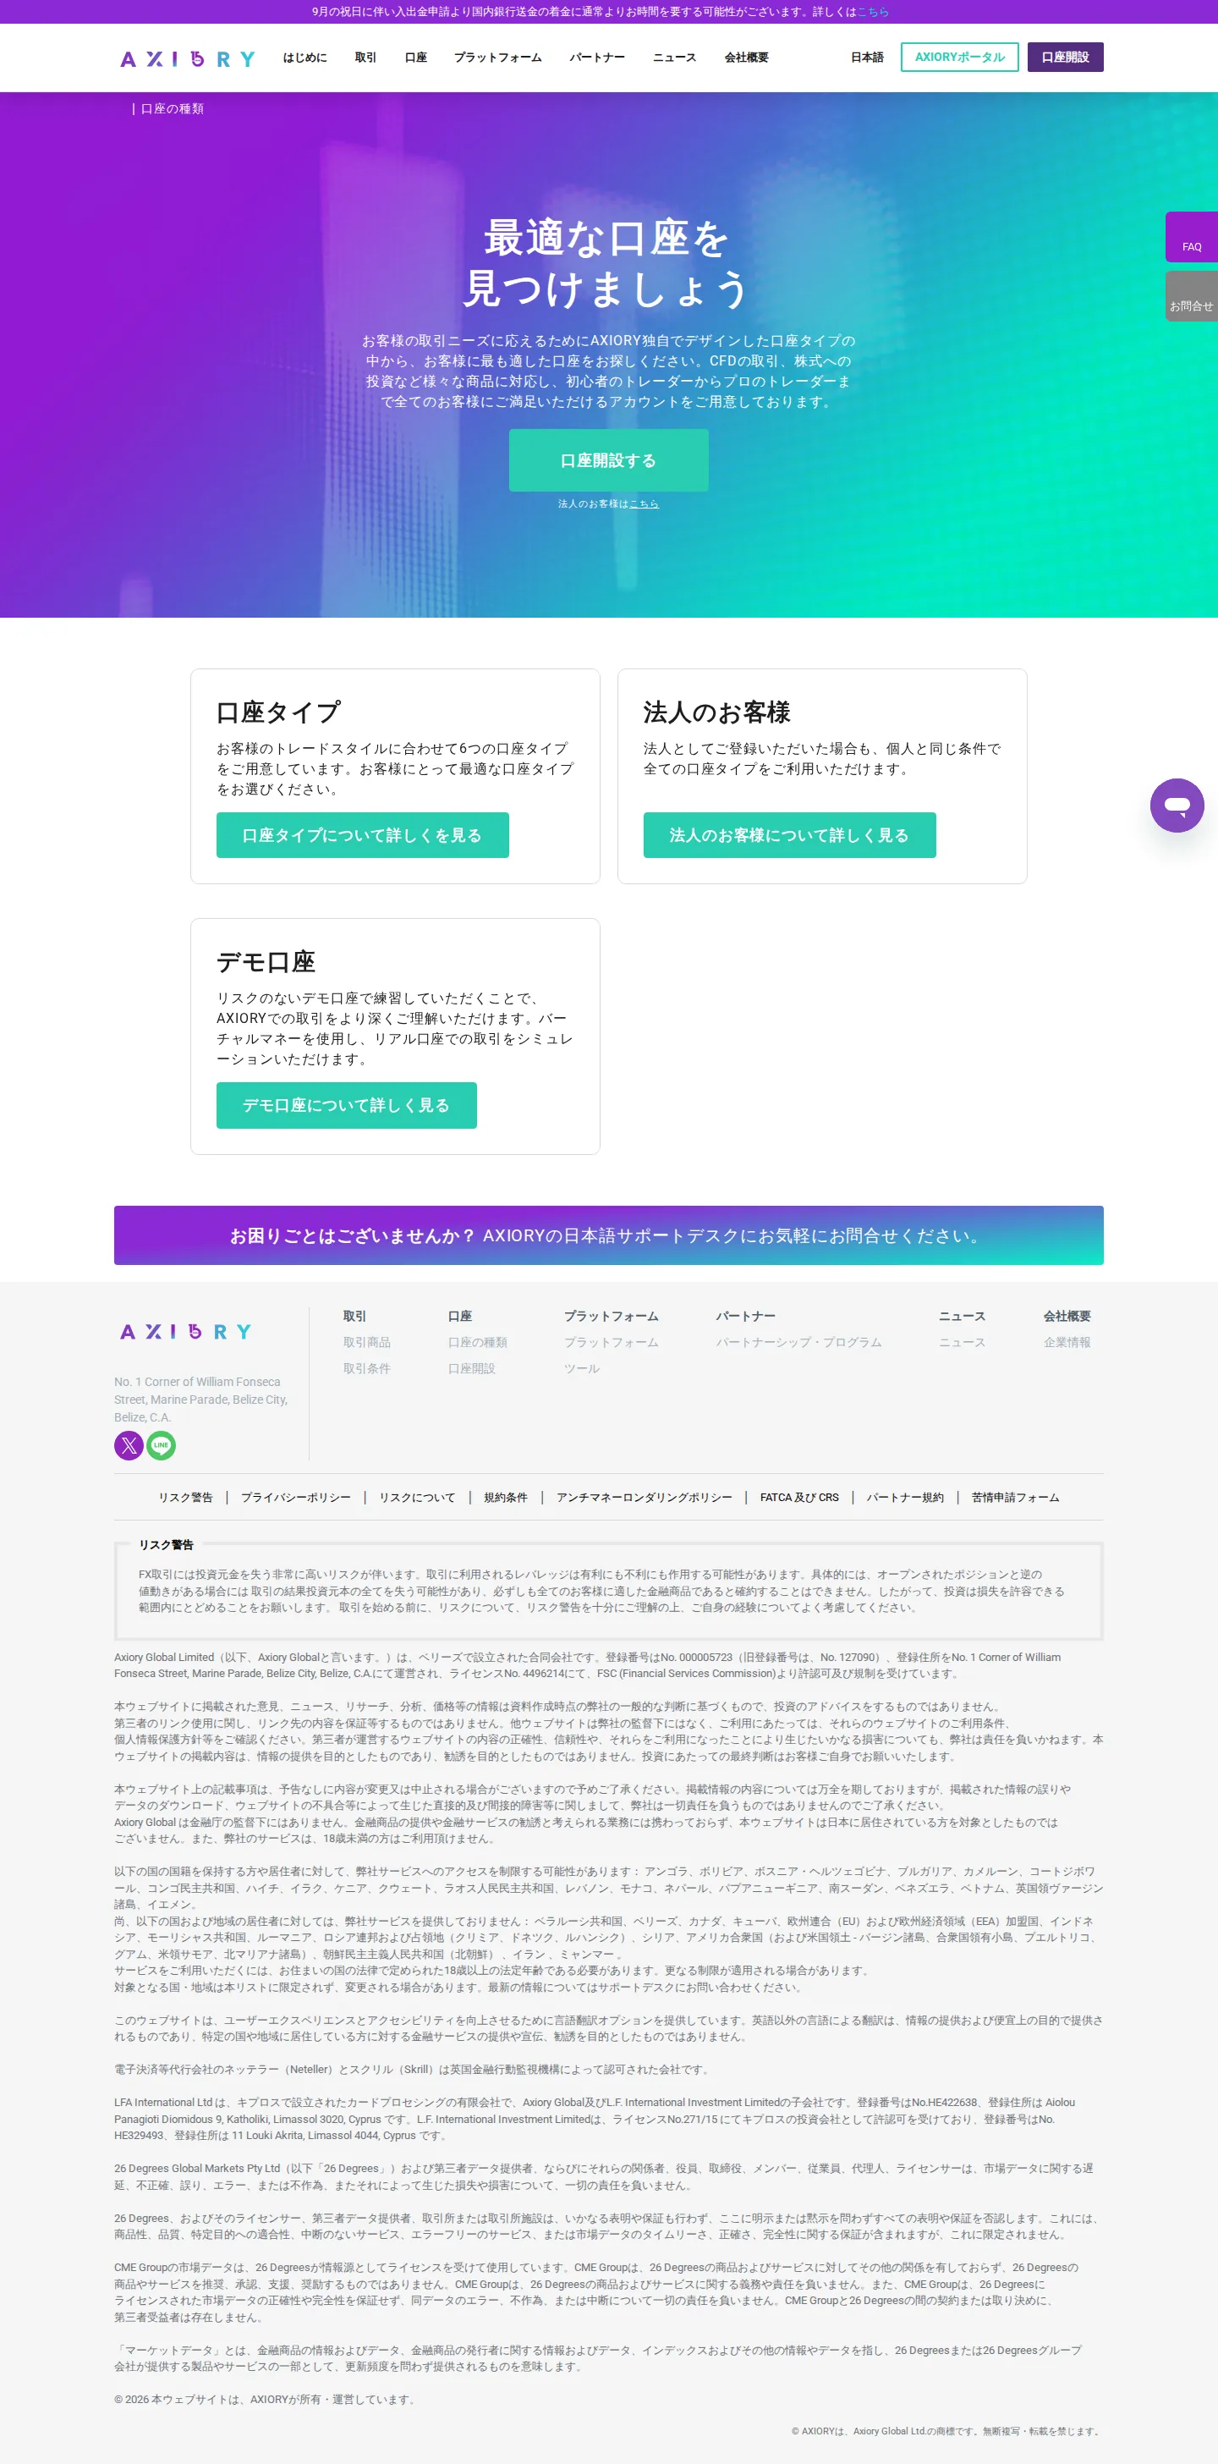
Task: Click the Japanese support desk banner
Action: tap(609, 1235)
